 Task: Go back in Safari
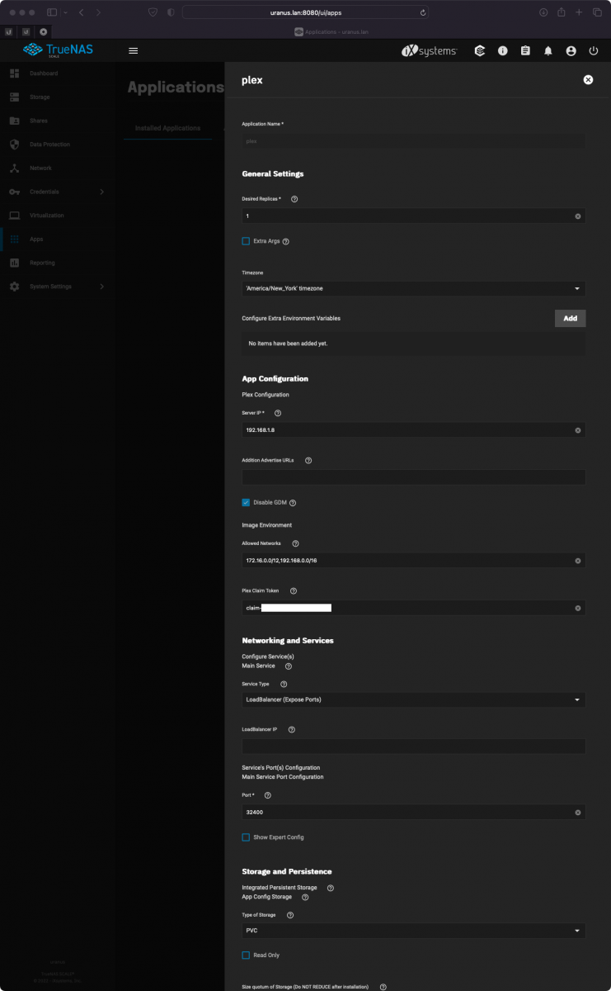tap(81, 12)
